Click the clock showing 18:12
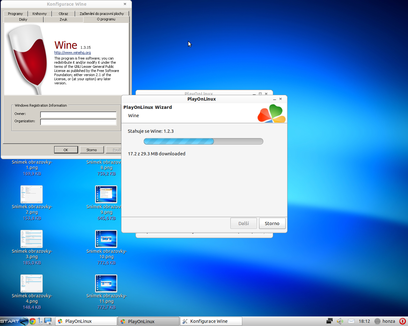The image size is (408, 326). tap(364, 321)
